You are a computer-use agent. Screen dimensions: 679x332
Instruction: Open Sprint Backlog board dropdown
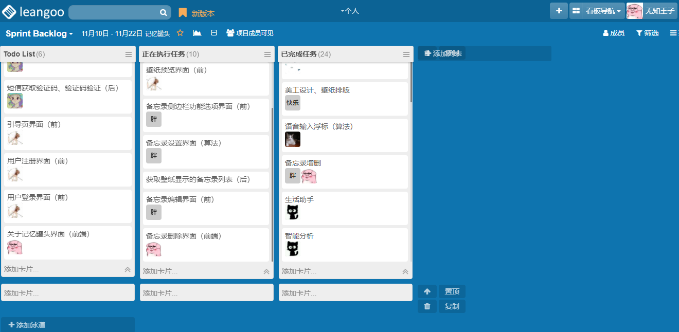[39, 33]
